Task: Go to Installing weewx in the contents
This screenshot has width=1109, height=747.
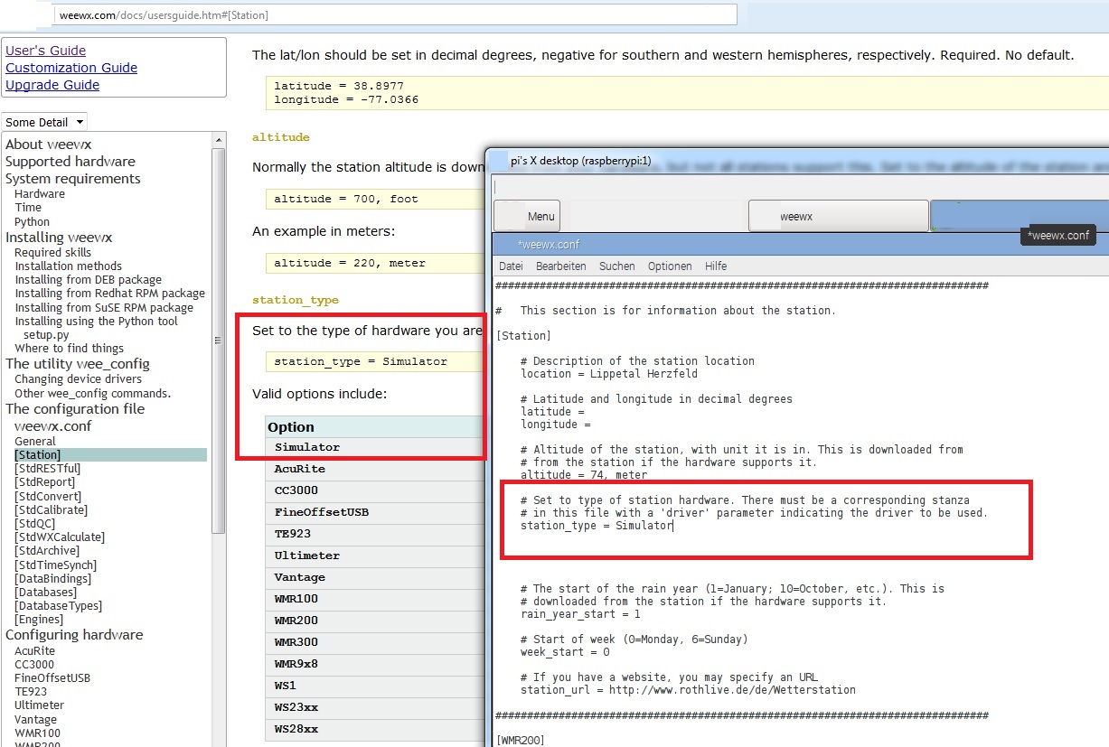Action: click(x=59, y=238)
